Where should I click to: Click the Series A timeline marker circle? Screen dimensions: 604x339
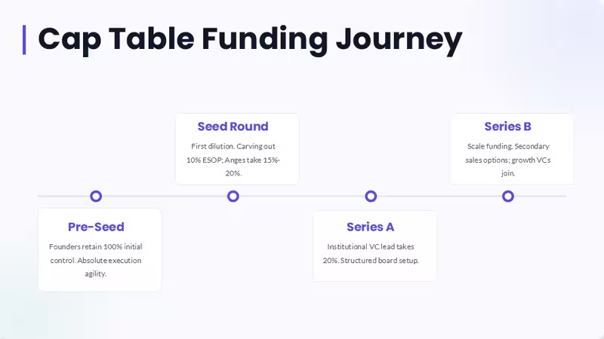tap(371, 196)
